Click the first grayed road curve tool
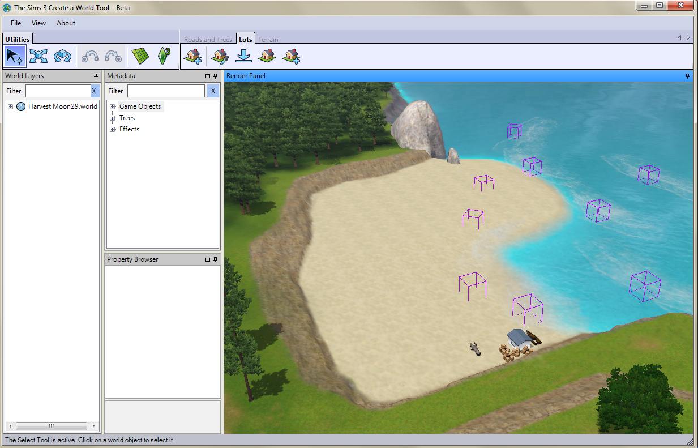698x448 pixels. click(90, 57)
